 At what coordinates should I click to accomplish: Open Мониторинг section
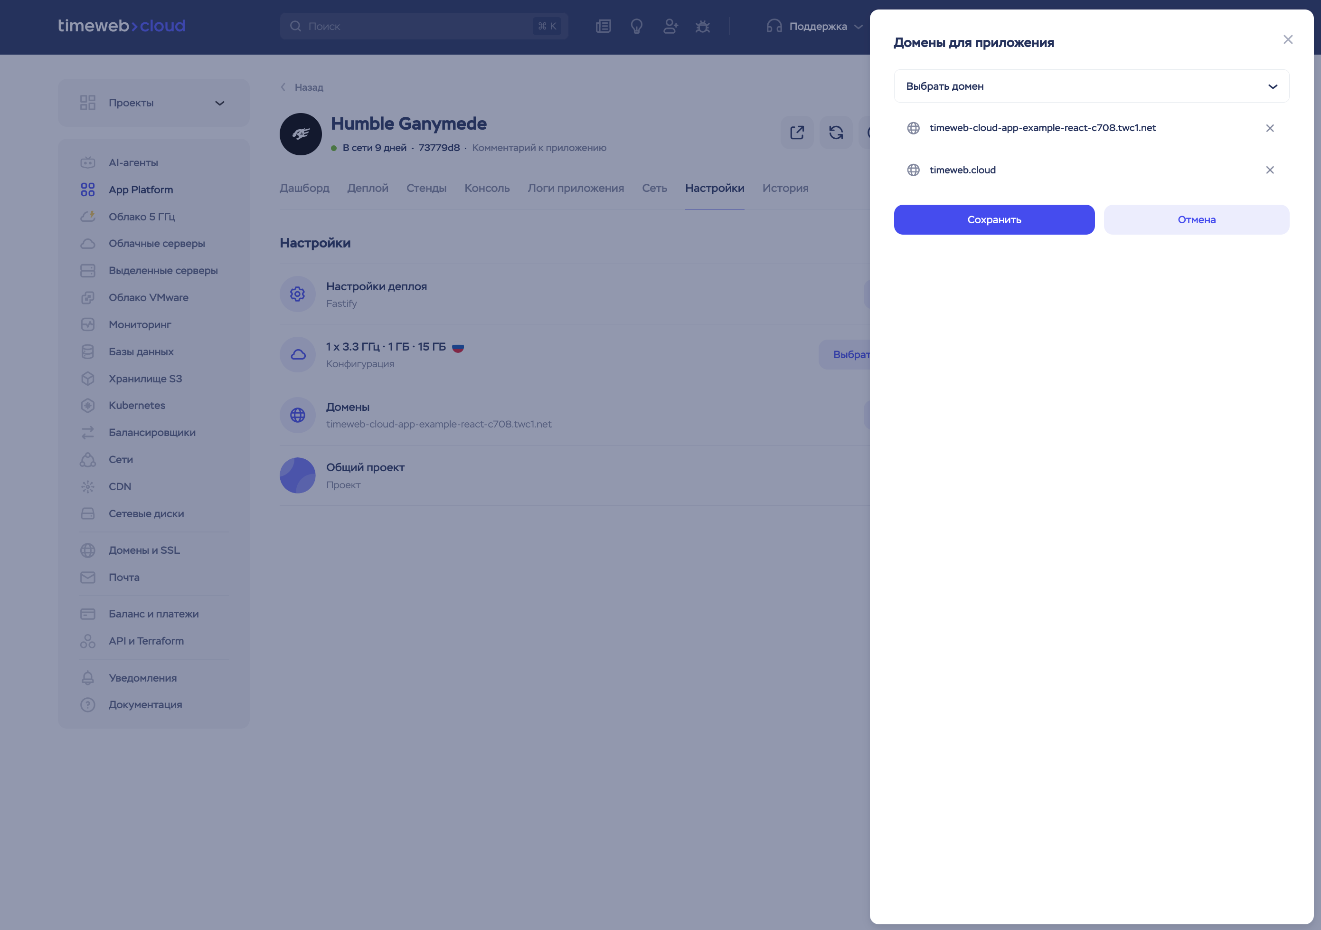(140, 325)
